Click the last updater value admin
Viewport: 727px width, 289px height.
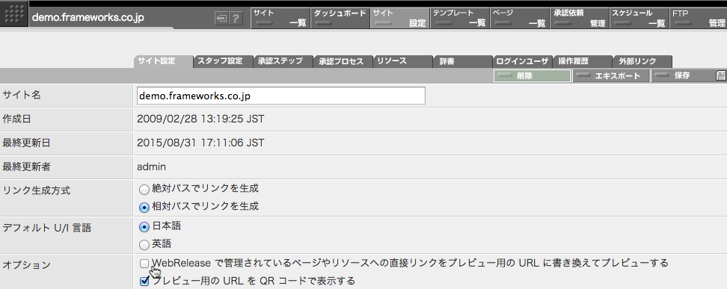pyautogui.click(x=151, y=167)
